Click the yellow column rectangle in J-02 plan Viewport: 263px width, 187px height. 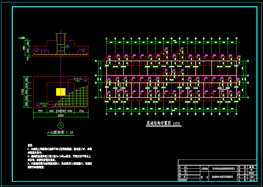61,92
